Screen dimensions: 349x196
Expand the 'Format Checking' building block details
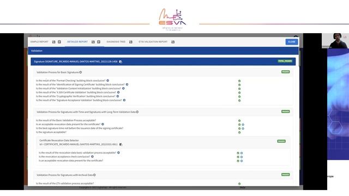(108, 81)
